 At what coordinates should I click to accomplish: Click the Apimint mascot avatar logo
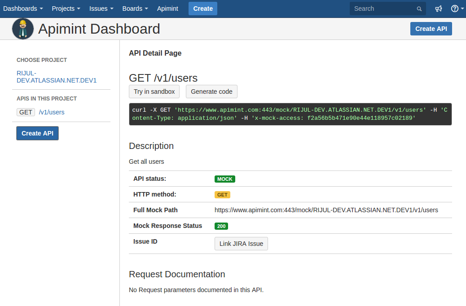(x=23, y=29)
